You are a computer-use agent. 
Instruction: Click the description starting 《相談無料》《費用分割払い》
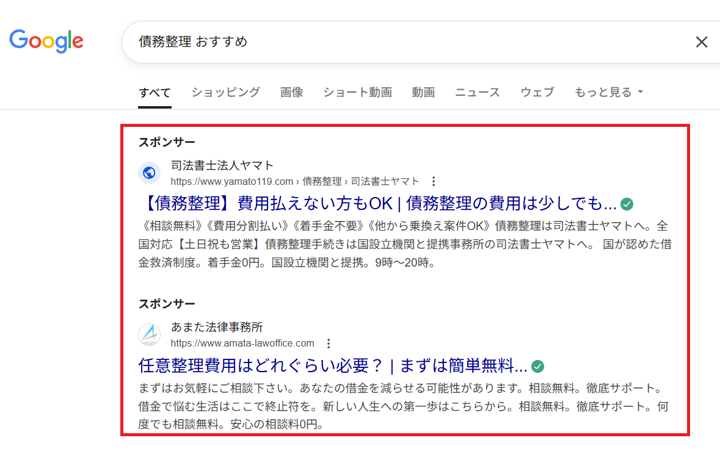(404, 244)
